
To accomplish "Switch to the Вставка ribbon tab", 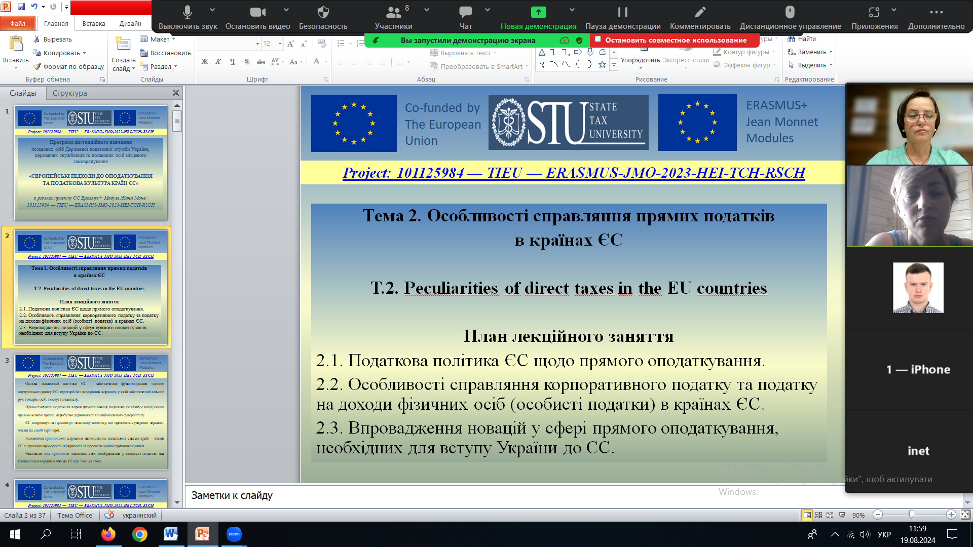I will click(94, 23).
